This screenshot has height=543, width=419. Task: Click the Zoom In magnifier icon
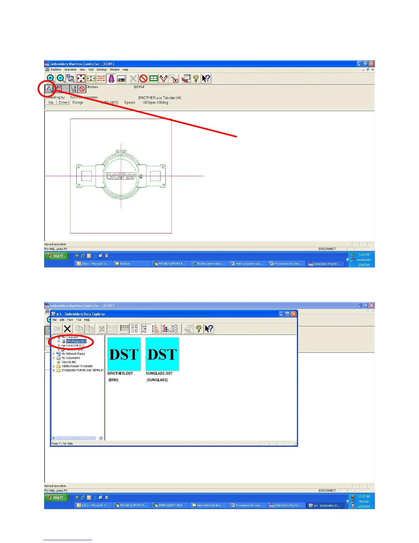[51, 79]
